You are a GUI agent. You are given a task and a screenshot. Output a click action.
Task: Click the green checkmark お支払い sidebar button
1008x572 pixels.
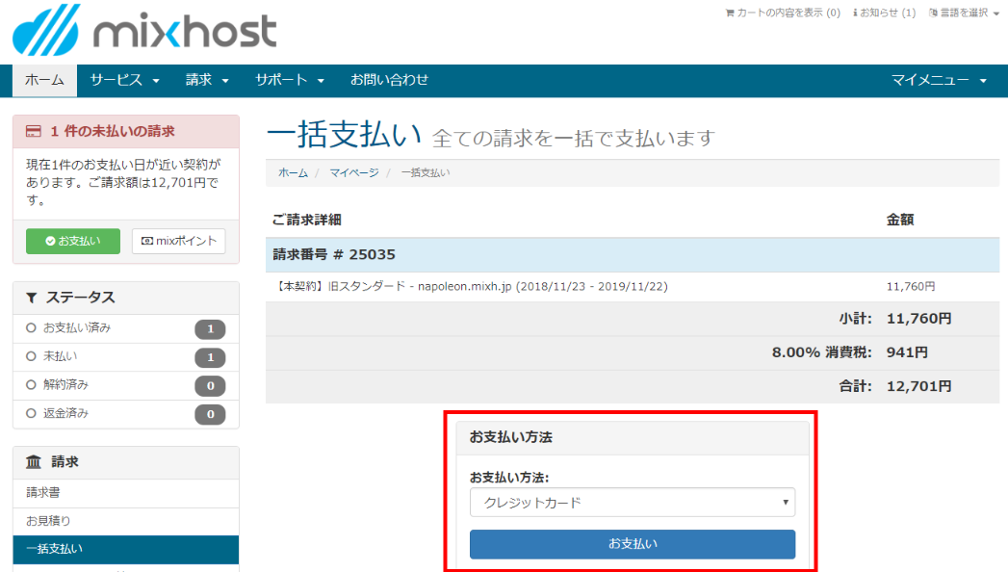pos(72,241)
